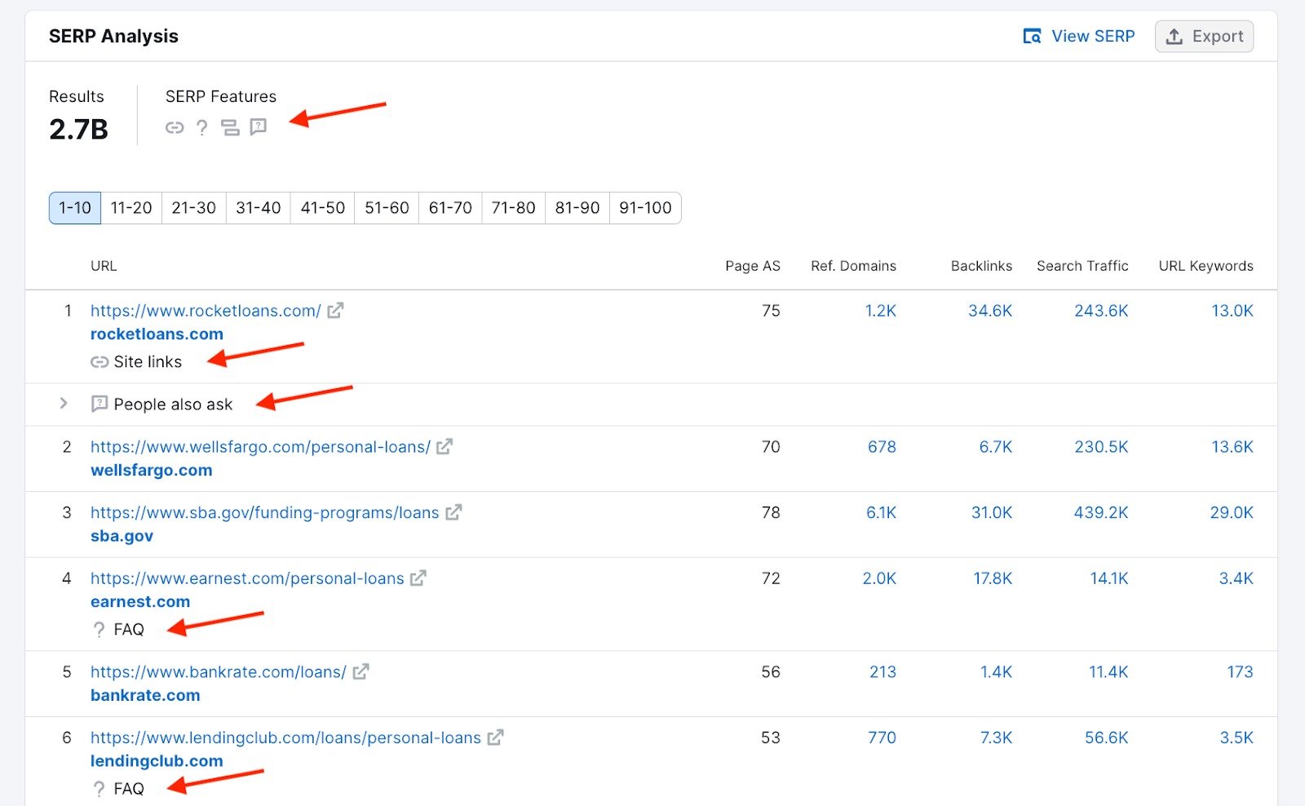Click the FAQ icon below earnest.com
The width and height of the screenshot is (1305, 806).
pyautogui.click(x=98, y=629)
